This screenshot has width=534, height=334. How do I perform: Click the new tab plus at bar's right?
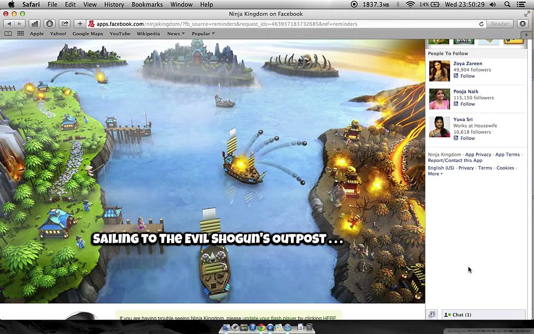click(x=526, y=35)
